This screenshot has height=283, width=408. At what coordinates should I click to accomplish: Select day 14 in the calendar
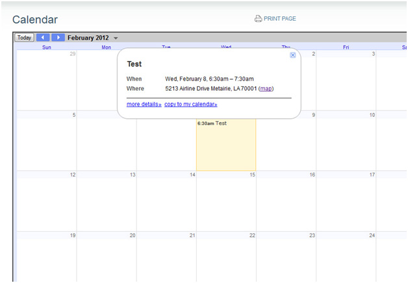(x=192, y=175)
